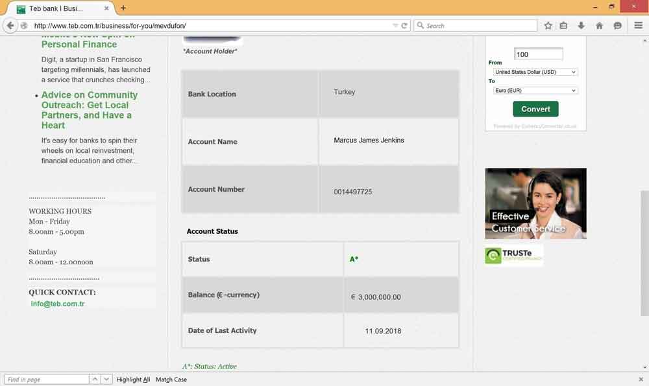Click the account name Marcus James Jenkins
Screen dimensions: 649x386
369,141
